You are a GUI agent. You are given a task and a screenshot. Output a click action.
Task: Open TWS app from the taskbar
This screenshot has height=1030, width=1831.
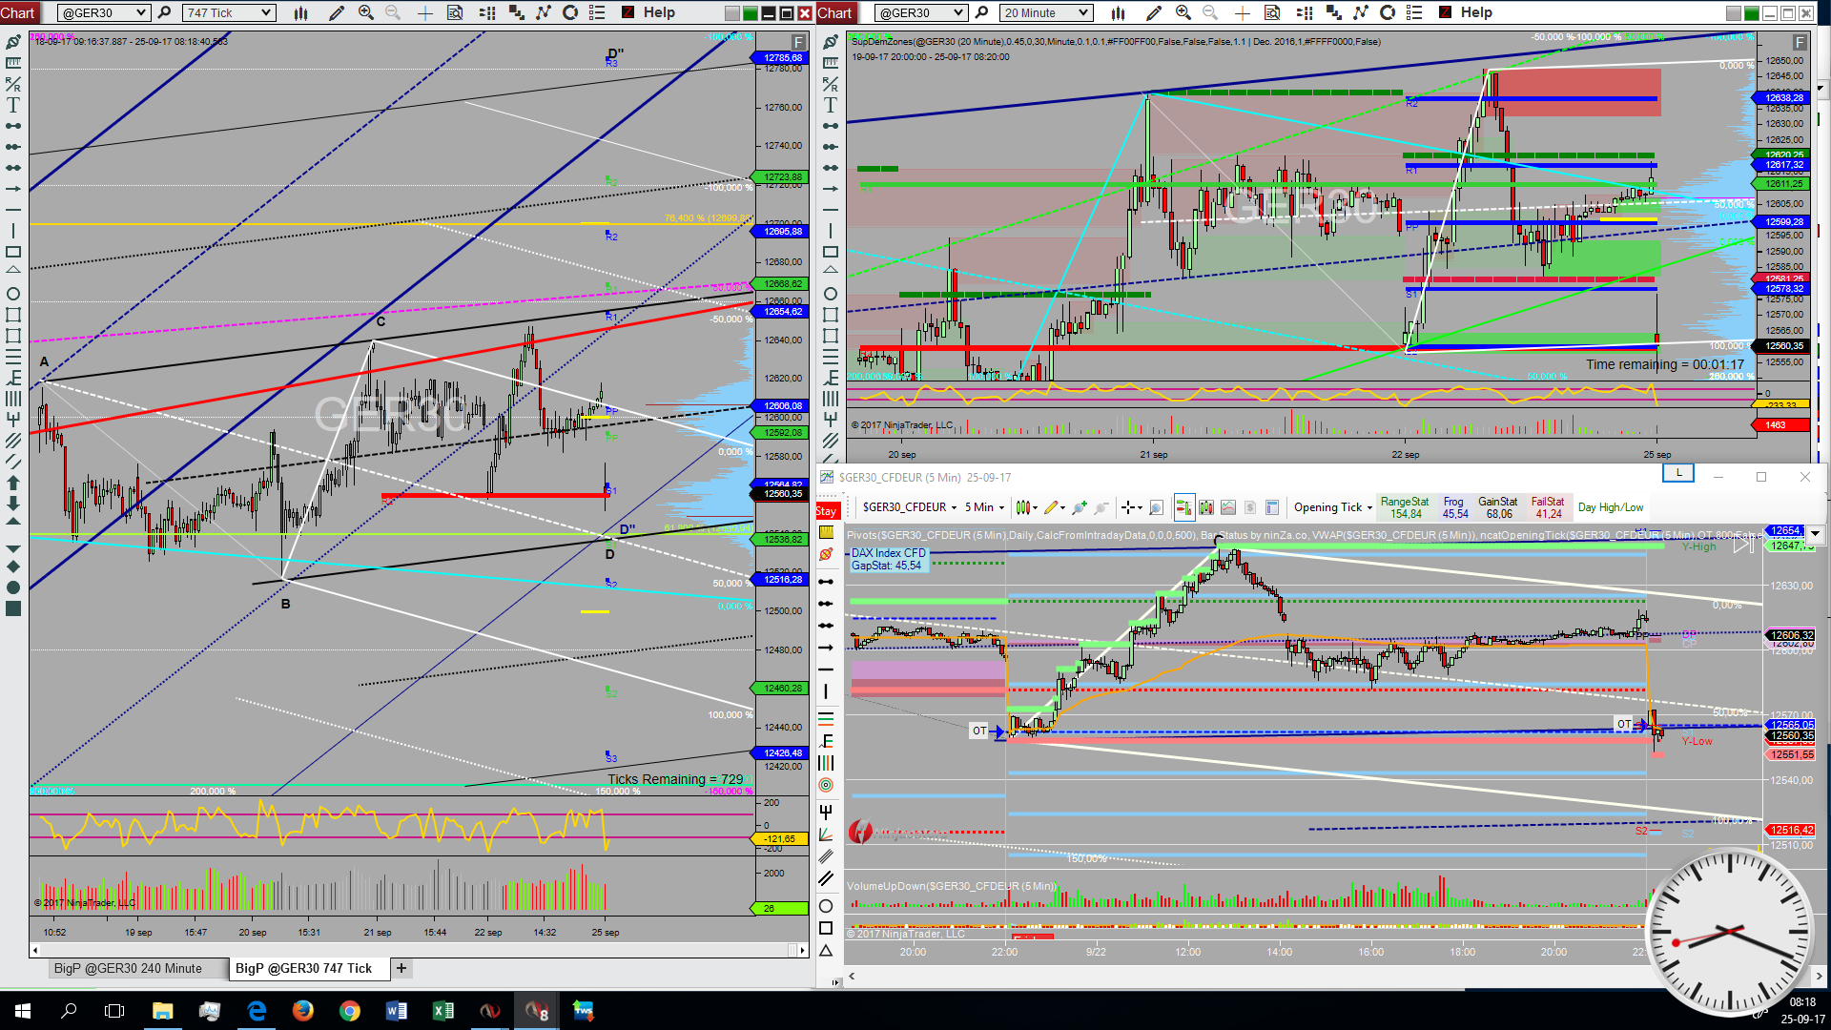pyautogui.click(x=583, y=1011)
